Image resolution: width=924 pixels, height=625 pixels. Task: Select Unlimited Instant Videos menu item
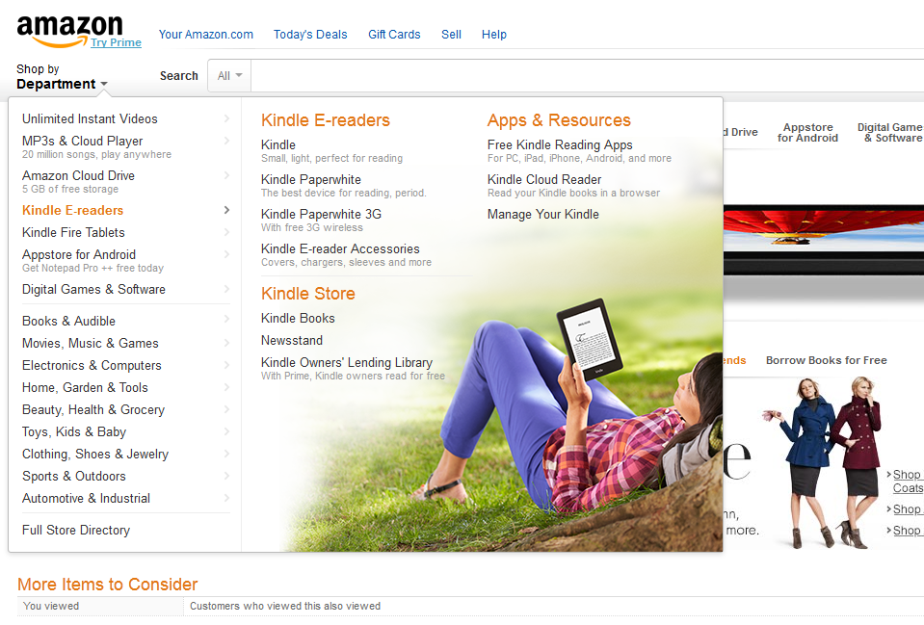click(x=90, y=119)
